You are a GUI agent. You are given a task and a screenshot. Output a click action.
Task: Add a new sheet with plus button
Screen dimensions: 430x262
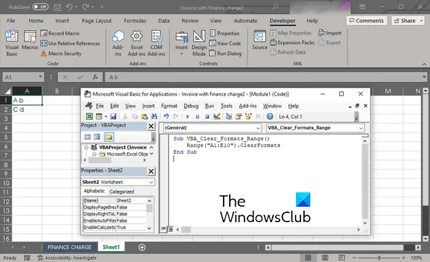(142, 247)
